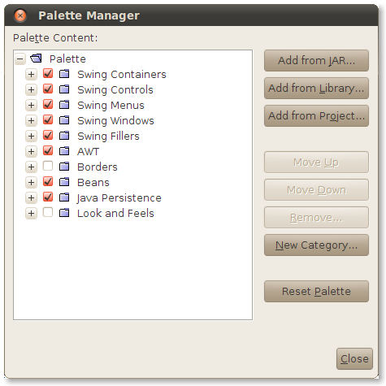386x386 pixels.
Task: Expand the Swing Fillers category
Action: click(x=31, y=136)
